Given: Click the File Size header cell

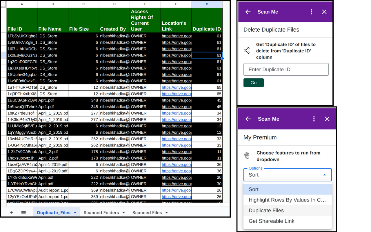Looking at the screenshot, I should click(x=83, y=20).
